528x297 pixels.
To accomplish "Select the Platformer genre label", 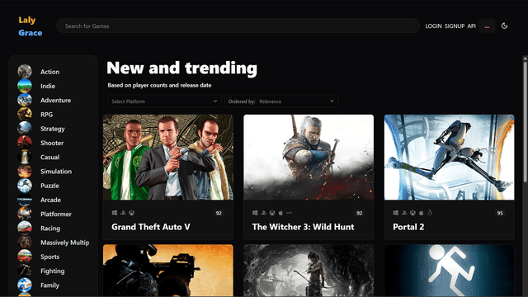I will point(56,214).
